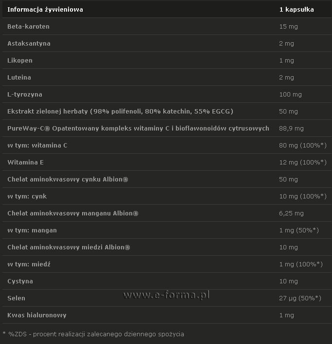Select Chelat aminokwasowy cynku Albion row
The image size is (332, 344).
[x=167, y=179]
